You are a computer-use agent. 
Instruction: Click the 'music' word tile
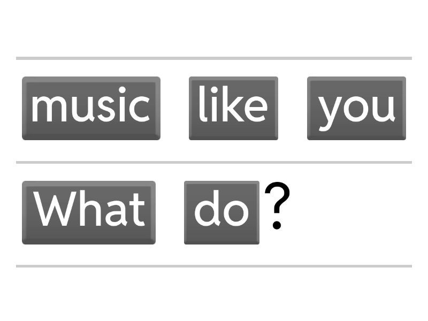coord(91,108)
